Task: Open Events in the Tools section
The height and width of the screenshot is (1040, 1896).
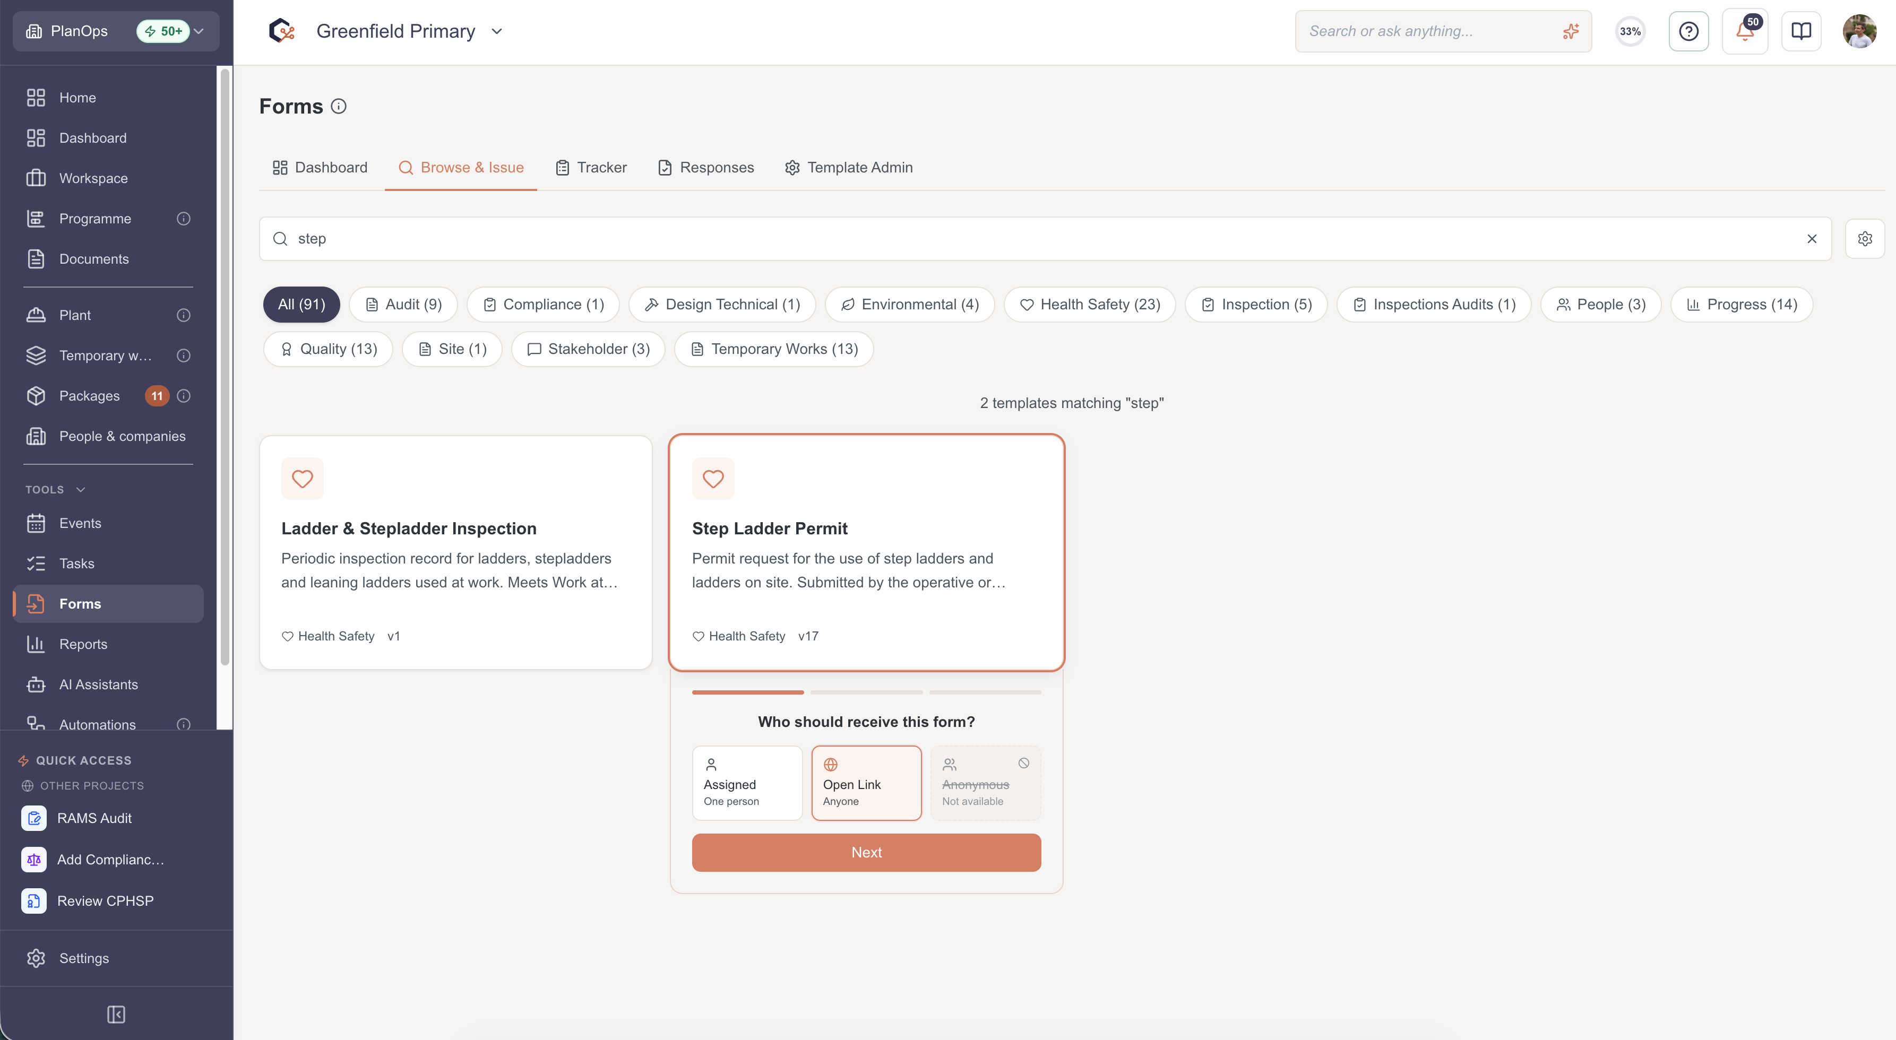Action: (108, 523)
